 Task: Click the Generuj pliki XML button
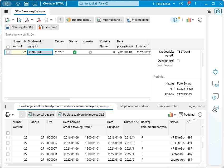click(20, 27)
